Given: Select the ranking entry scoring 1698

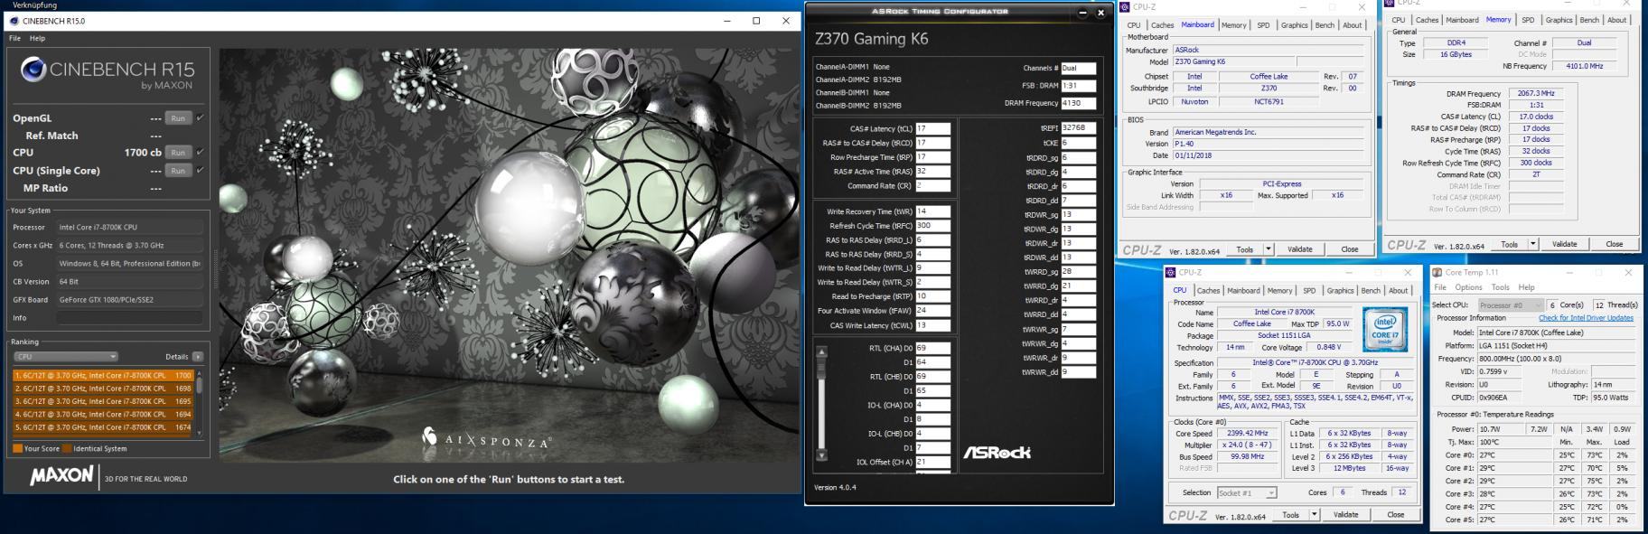Looking at the screenshot, I should pyautogui.click(x=103, y=389).
